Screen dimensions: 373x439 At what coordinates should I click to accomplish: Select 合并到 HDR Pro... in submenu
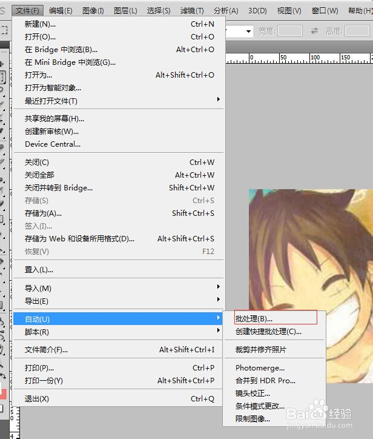pos(274,380)
